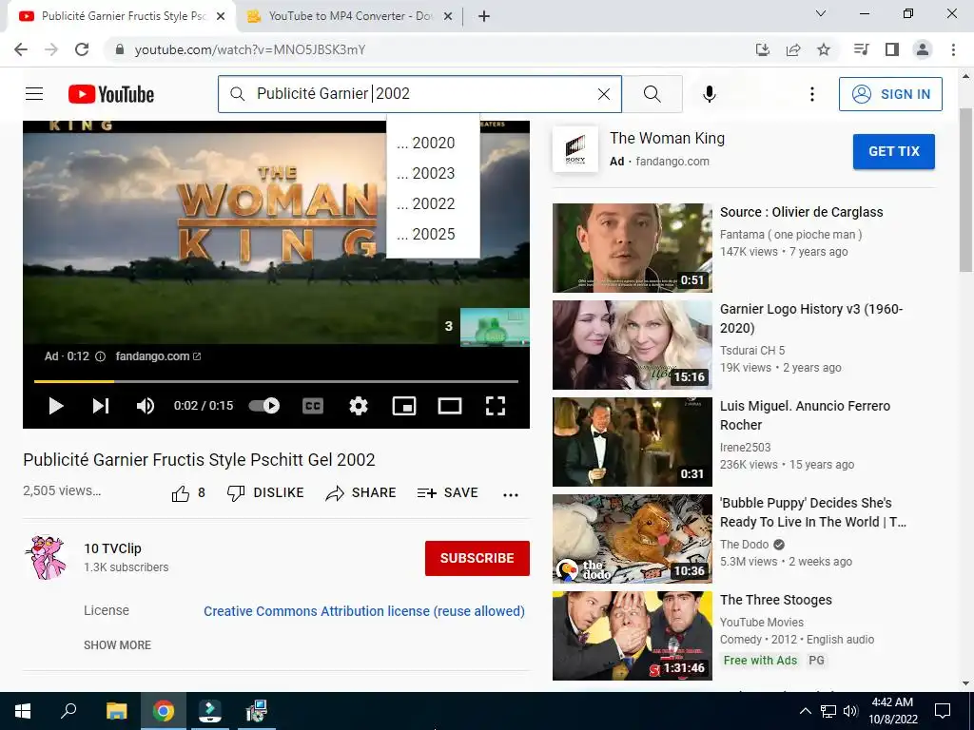Seek on the video progress bar

pyautogui.click(x=276, y=381)
